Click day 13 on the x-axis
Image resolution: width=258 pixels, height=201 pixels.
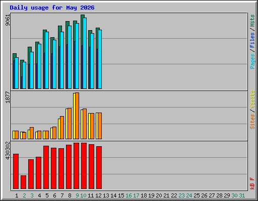pyautogui.click(x=106, y=195)
